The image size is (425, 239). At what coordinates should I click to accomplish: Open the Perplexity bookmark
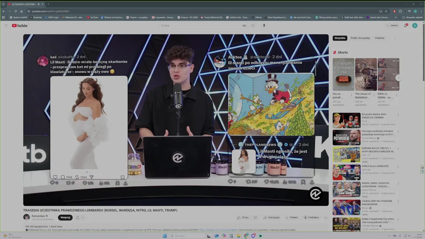pos(36,17)
